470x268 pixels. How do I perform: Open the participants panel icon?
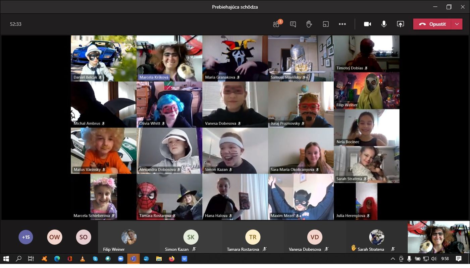(x=276, y=24)
